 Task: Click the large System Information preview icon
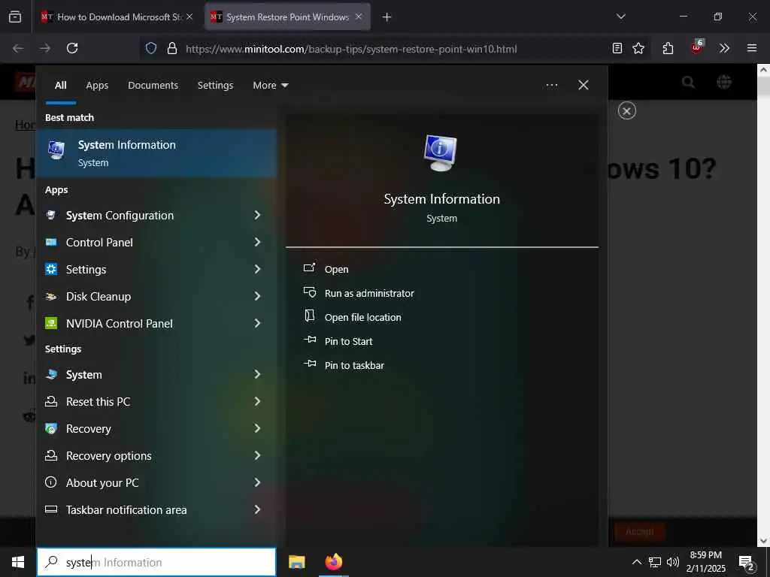pyautogui.click(x=441, y=153)
